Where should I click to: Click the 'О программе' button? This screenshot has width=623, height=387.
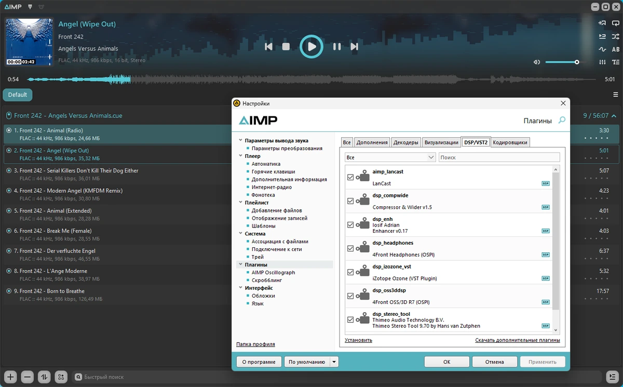(x=259, y=362)
